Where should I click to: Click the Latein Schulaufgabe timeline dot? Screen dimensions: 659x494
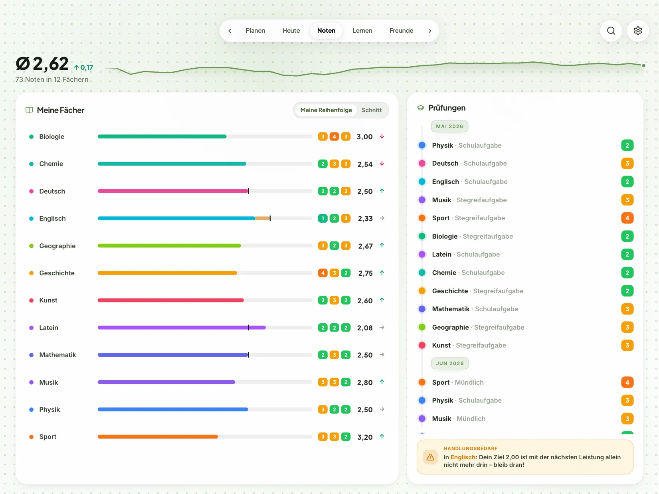click(422, 254)
